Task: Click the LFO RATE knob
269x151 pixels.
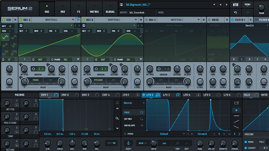Action: point(154,143)
